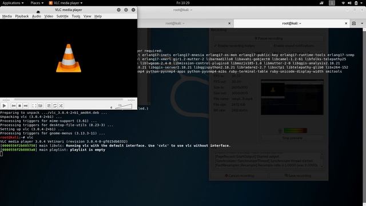This screenshot has width=366, height=206.
Task: Open the VLC Tools menu
Action: (76, 16)
